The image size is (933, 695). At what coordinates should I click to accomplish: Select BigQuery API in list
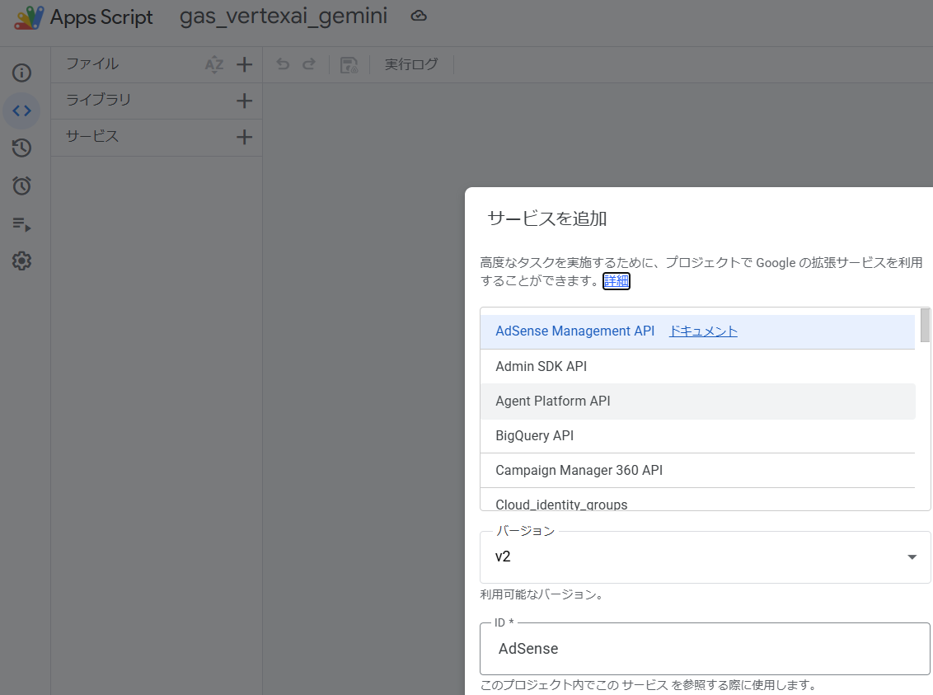tap(697, 435)
